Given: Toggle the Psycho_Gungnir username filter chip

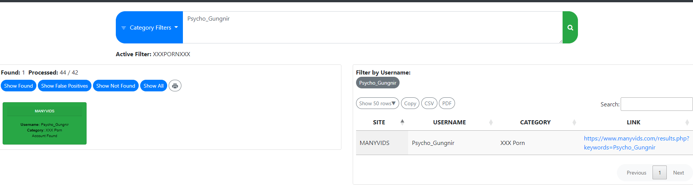Looking at the screenshot, I should point(378,83).
